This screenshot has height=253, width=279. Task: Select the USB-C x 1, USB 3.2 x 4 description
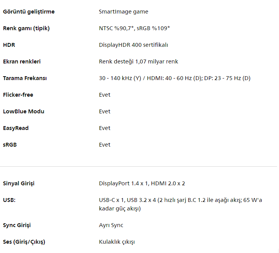[x=180, y=204]
